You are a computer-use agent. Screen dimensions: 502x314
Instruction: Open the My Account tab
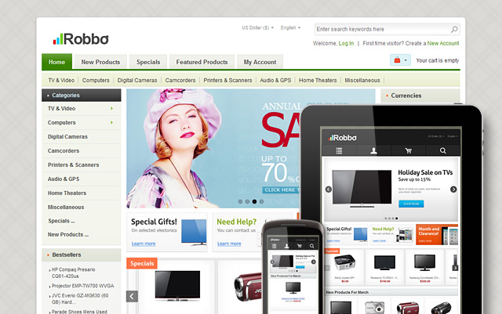point(260,62)
